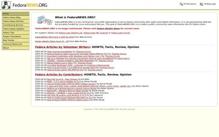This screenshot has height=137, width=219.
Task: Open RAID 1 & 5 using mdadm article
Action: click(x=64, y=81)
